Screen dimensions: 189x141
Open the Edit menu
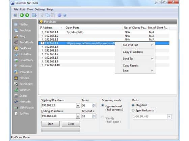(x=22, y=9)
